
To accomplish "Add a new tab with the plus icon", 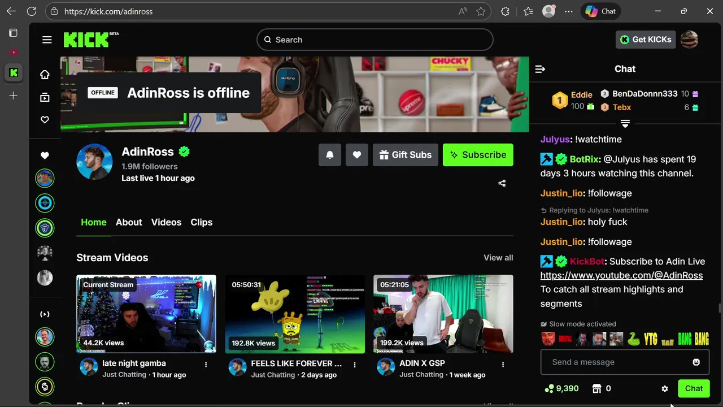I will coord(14,96).
